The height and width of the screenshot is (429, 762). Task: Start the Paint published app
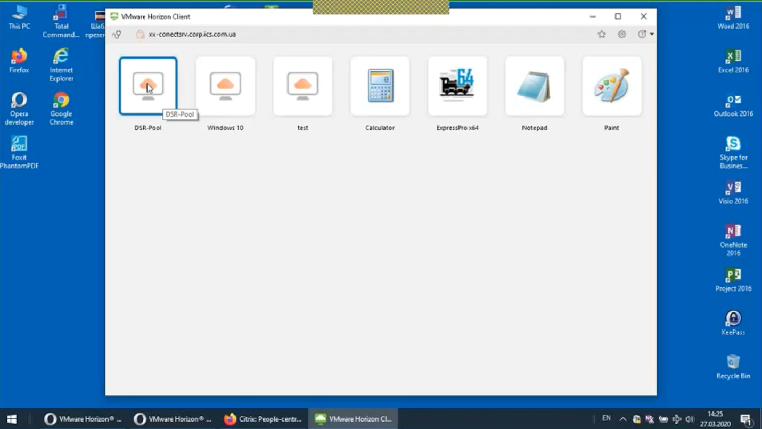[x=612, y=86]
